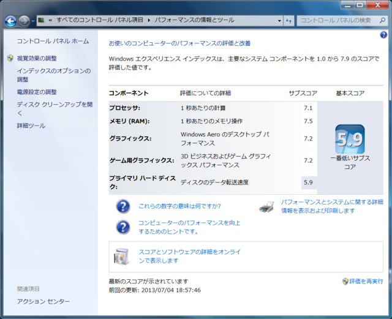Image resolution: width=392 pixels, height=319 pixels.
Task: Click 評価を再実行 to rerun assessment
Action: (366, 282)
